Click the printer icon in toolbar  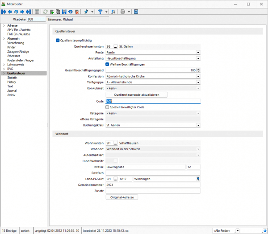pyautogui.click(x=123, y=12)
